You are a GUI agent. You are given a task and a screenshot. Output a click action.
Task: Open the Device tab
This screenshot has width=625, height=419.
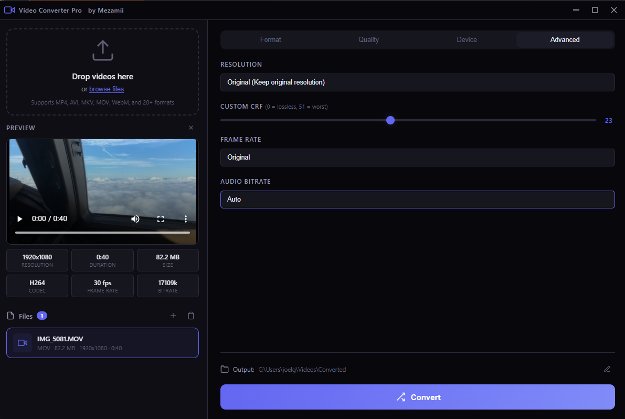(467, 39)
